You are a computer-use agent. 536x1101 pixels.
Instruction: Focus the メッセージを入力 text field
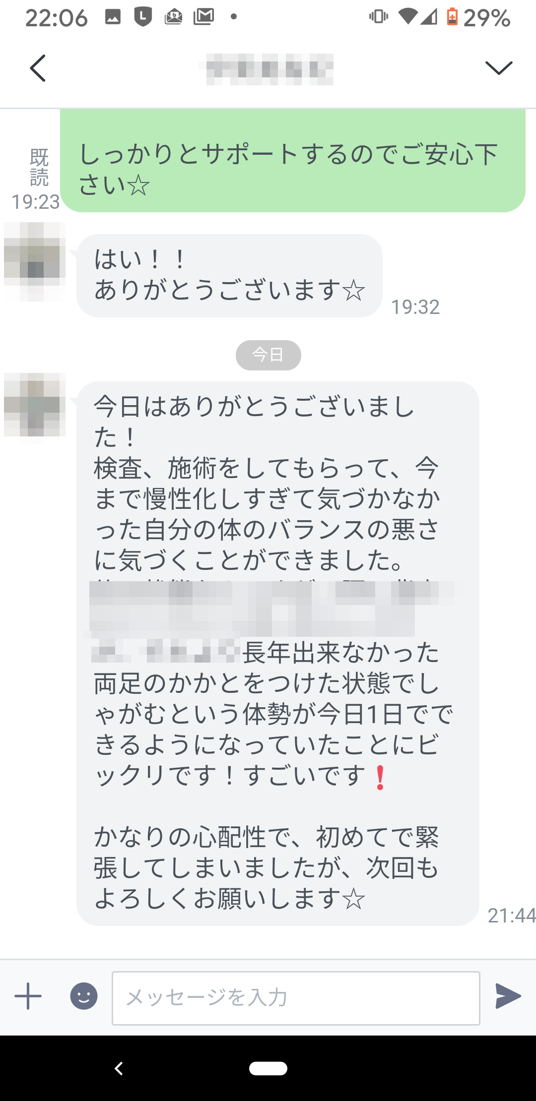point(296,998)
